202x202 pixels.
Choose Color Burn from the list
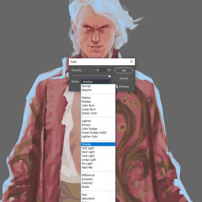click(x=98, y=106)
